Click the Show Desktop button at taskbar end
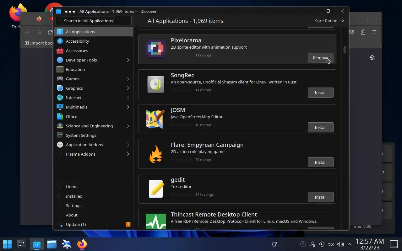 (x=394, y=244)
